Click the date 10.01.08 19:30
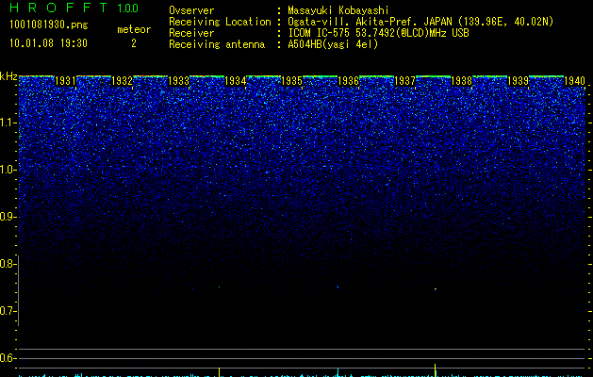This screenshot has width=593, height=377. pos(48,43)
